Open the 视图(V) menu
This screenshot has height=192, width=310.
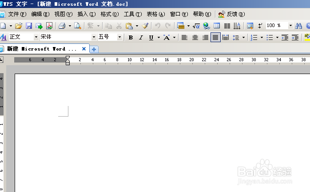pyautogui.click(x=63, y=14)
